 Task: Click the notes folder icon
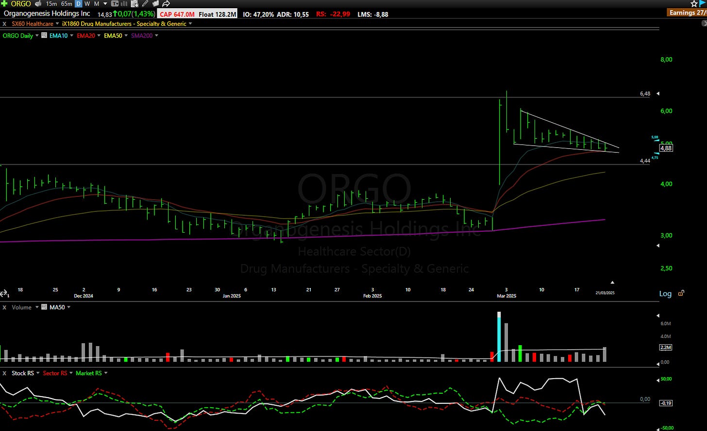[155, 4]
